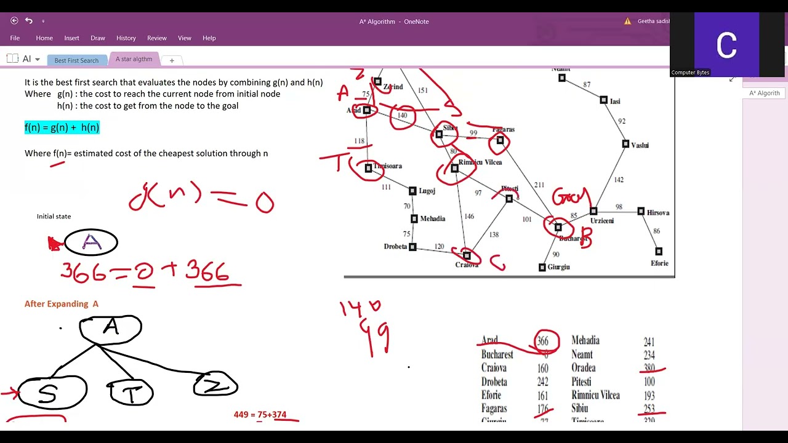The height and width of the screenshot is (443, 788).
Task: Switch to the Home ribbon tab
Action: [44, 38]
